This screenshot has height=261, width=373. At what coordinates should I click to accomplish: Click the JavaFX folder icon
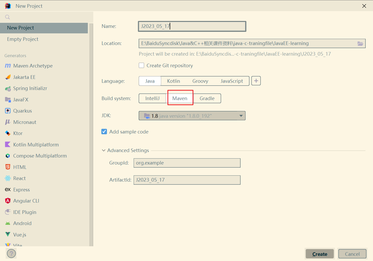pyautogui.click(x=8, y=100)
